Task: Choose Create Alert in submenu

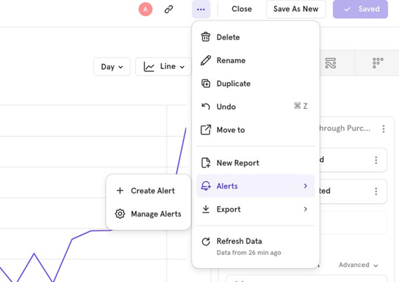Action: pos(148,190)
